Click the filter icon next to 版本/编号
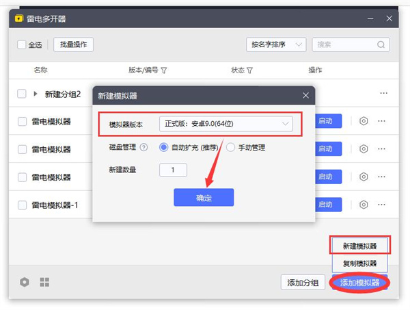This screenshot has width=410, height=310. [164, 70]
